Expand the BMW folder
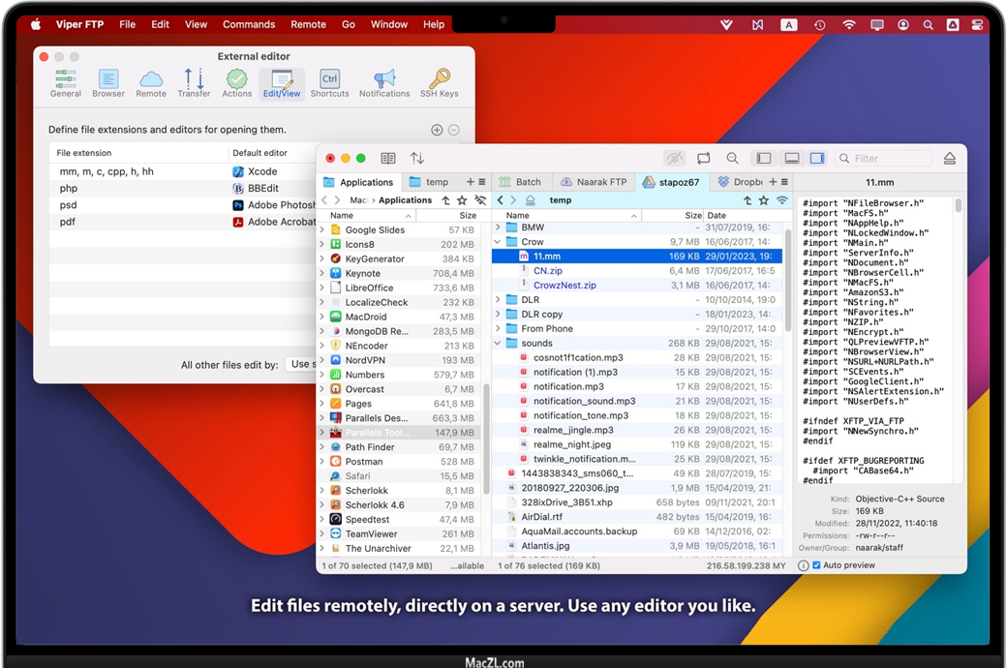 (x=499, y=228)
